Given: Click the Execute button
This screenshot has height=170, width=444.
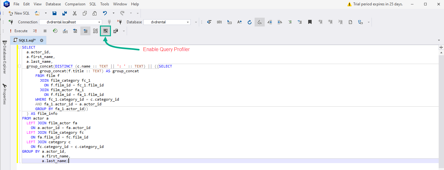Looking at the screenshot, I should (18, 31).
